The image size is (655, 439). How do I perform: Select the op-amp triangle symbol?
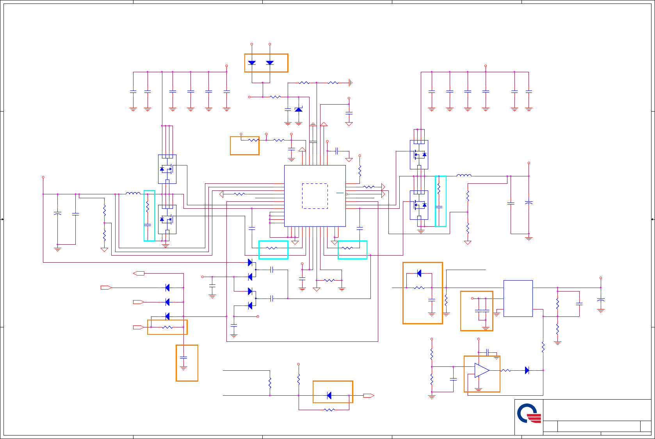[482, 370]
